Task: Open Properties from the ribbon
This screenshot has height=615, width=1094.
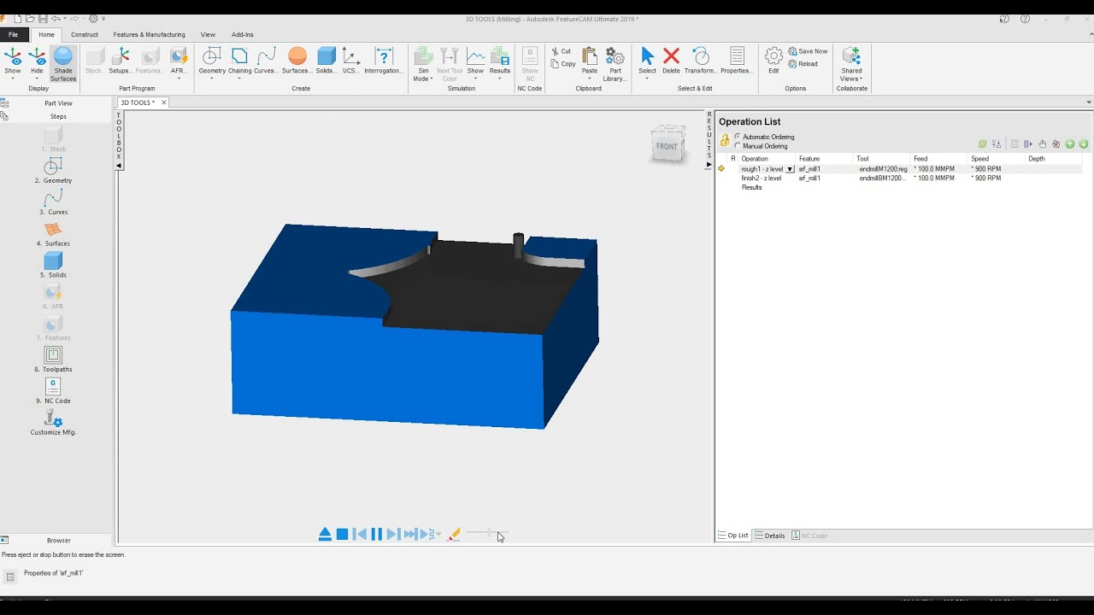Action: (737, 61)
